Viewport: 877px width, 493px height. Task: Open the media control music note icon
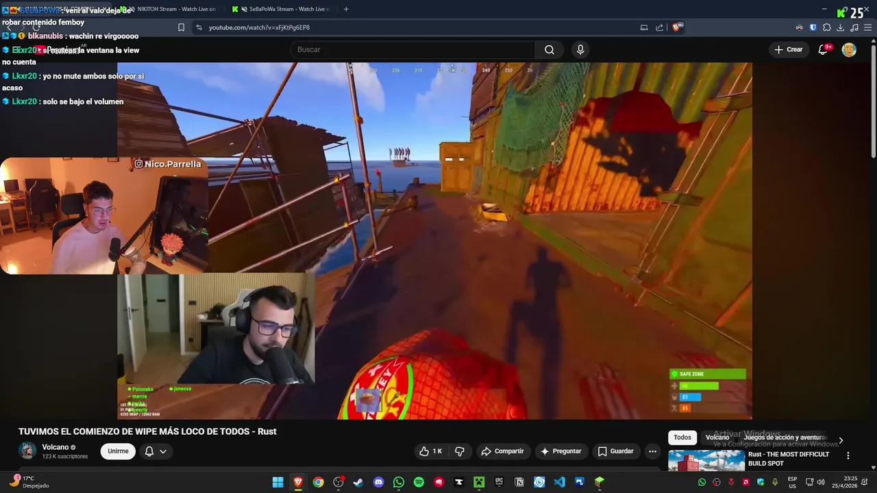pos(854,27)
